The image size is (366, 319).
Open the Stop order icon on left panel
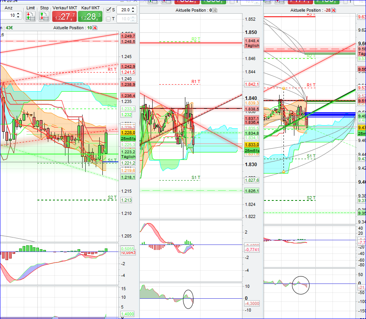tap(44, 16)
